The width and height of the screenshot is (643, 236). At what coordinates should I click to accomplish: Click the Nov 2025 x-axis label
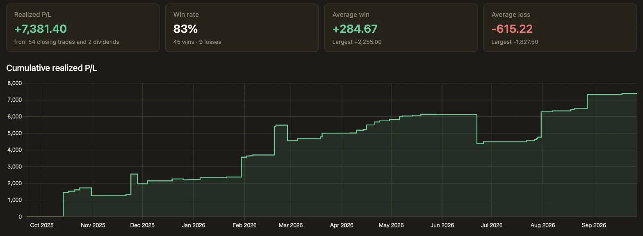pyautogui.click(x=93, y=225)
